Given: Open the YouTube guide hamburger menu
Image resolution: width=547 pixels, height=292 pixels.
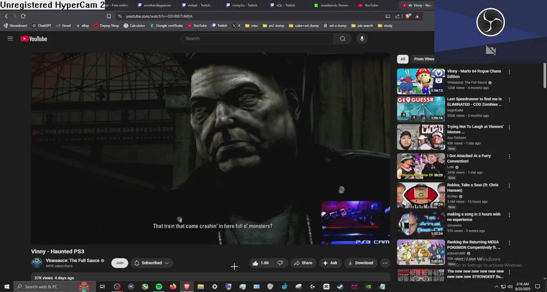Looking at the screenshot, I should 10,39.
